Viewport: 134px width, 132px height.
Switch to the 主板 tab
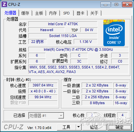[39, 13]
